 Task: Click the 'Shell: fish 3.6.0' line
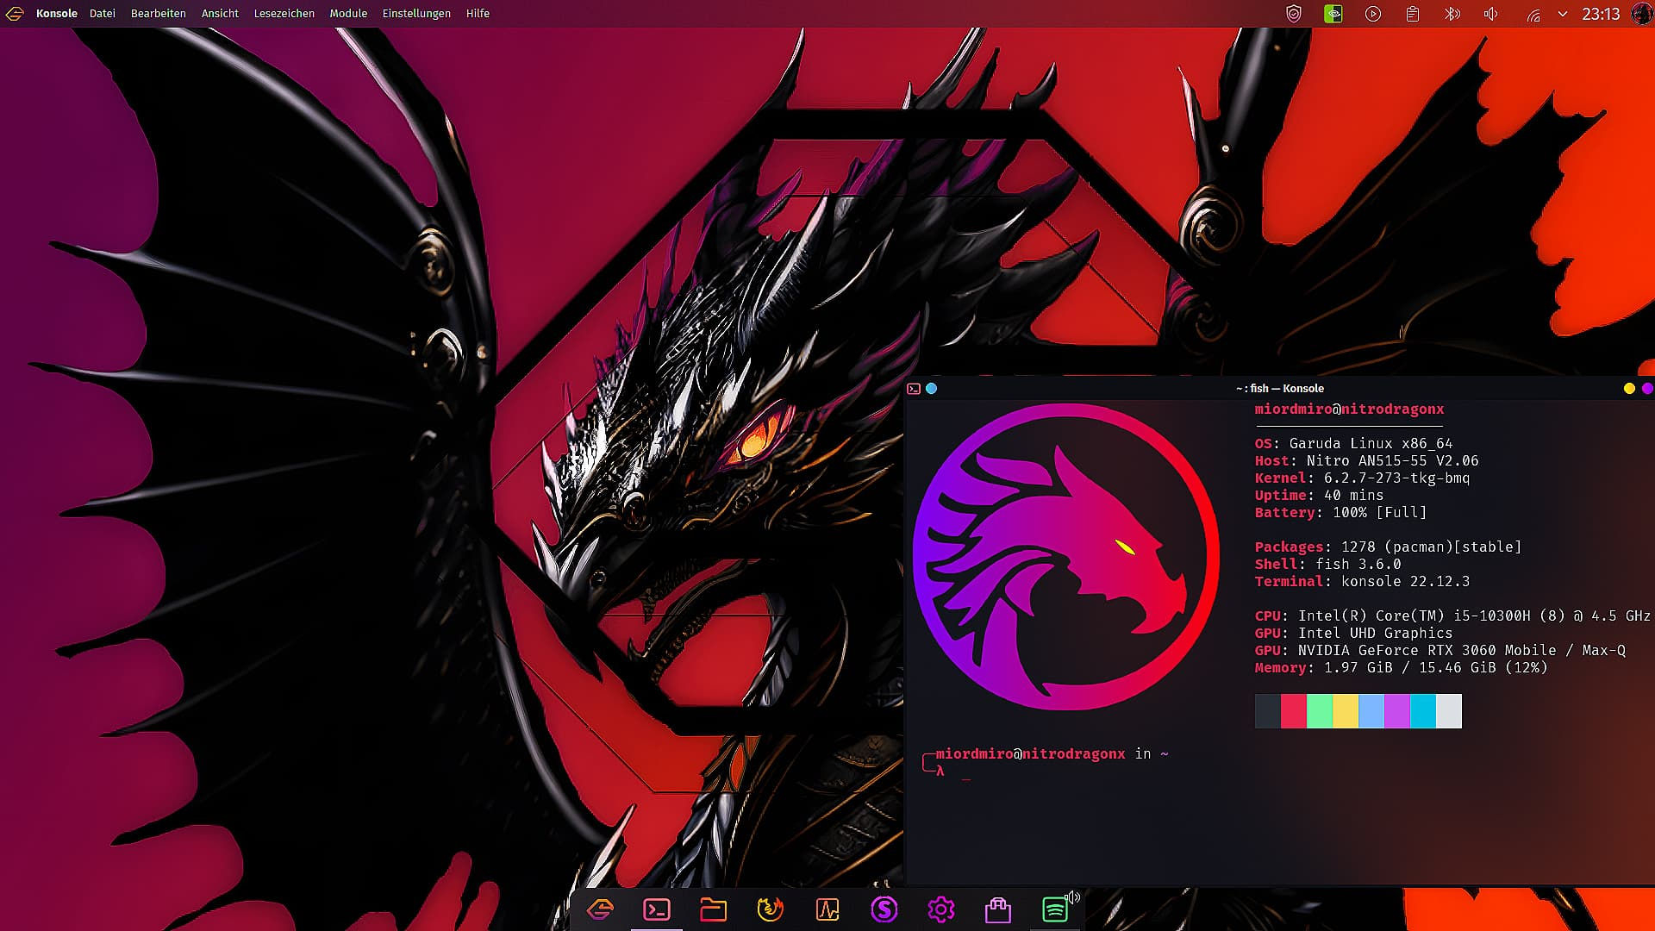point(1327,564)
